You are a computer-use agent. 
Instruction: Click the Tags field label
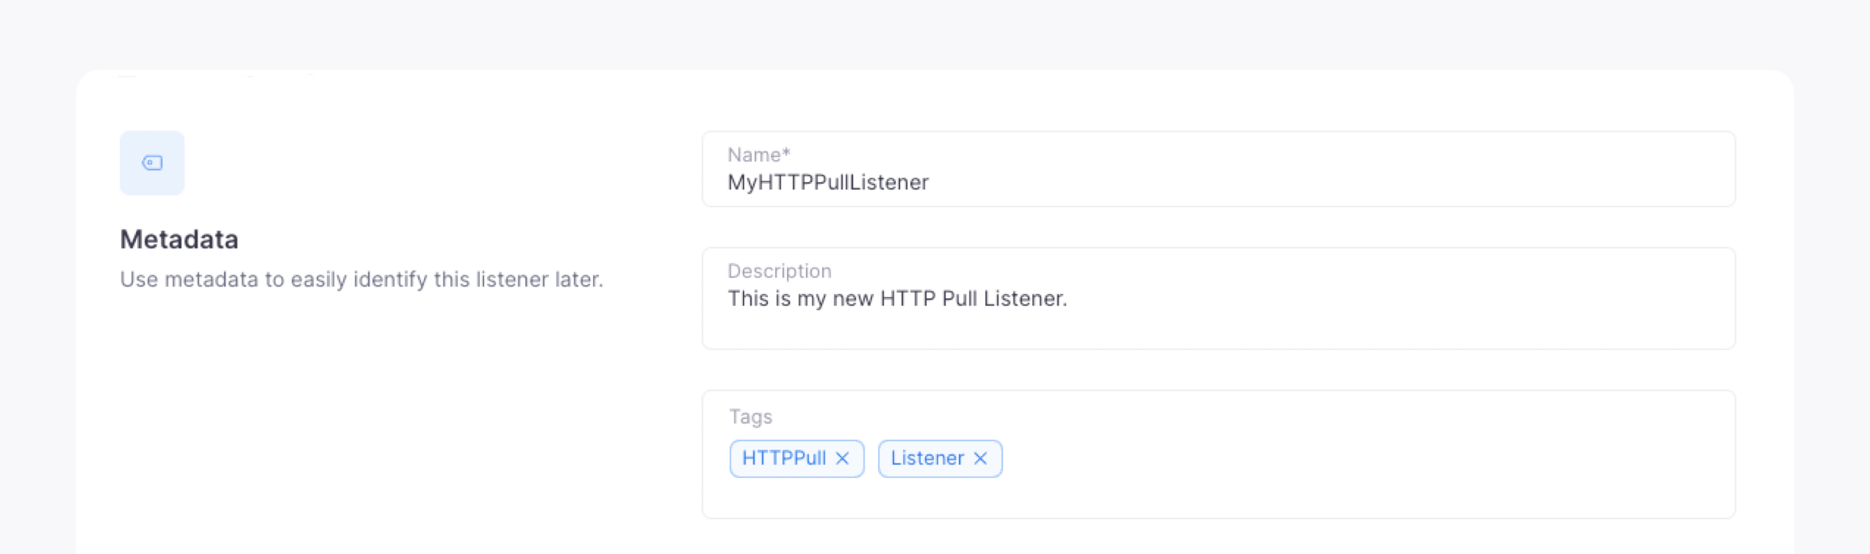(x=750, y=417)
